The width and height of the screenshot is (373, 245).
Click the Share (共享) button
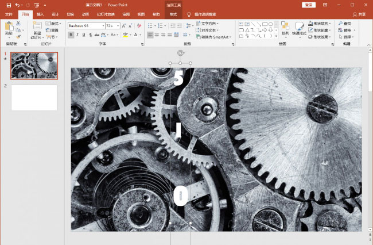click(359, 13)
